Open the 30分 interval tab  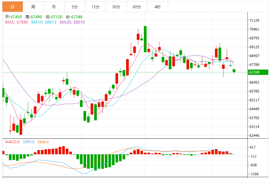(x=116, y=7)
